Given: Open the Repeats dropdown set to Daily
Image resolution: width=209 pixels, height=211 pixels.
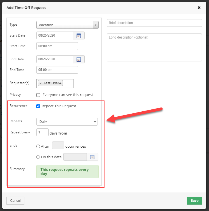Looking at the screenshot, I should pyautogui.click(x=67, y=122).
